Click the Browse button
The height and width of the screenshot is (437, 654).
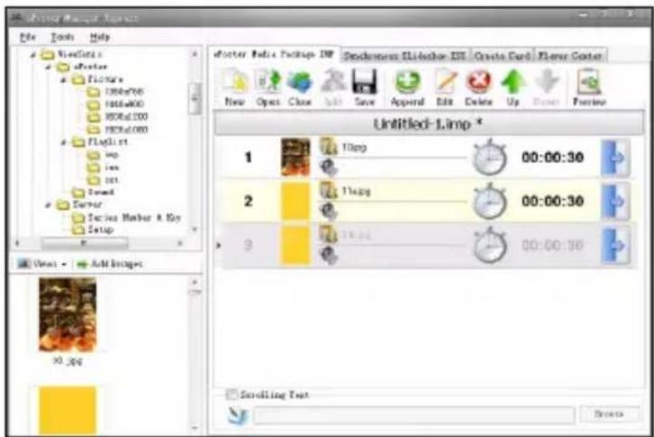pyautogui.click(x=609, y=414)
